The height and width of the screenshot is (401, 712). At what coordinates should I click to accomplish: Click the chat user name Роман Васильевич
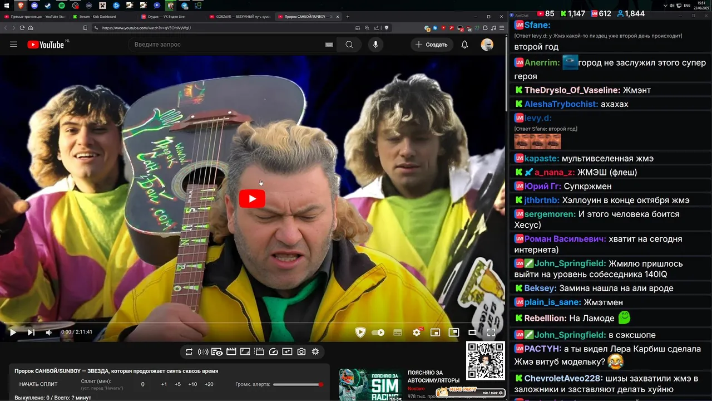(x=566, y=239)
